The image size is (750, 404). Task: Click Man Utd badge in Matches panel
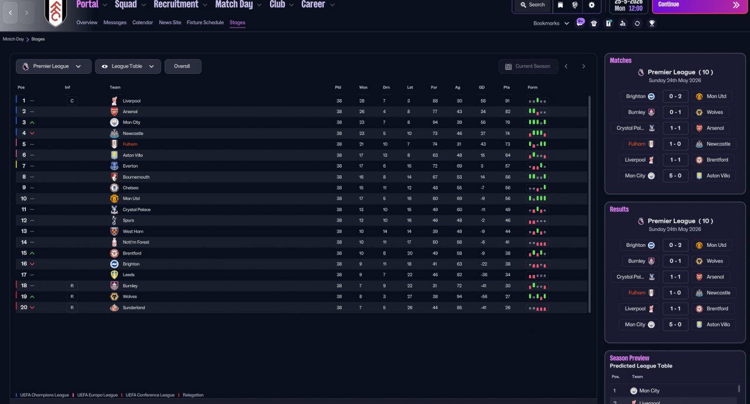tap(699, 96)
